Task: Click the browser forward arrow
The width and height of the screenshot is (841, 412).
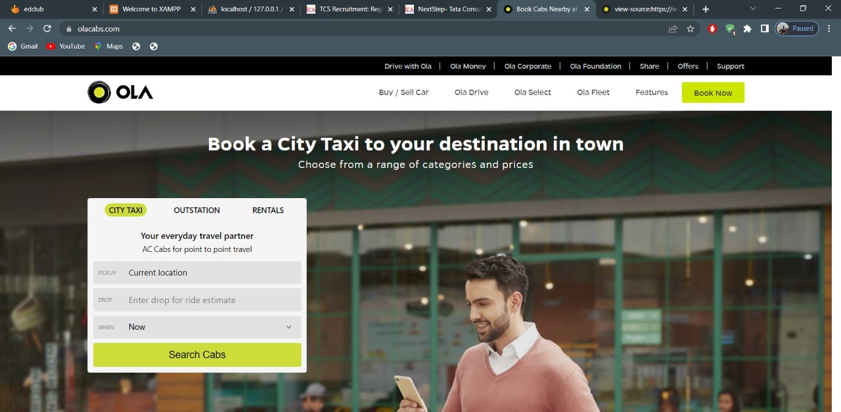Action: coord(30,29)
